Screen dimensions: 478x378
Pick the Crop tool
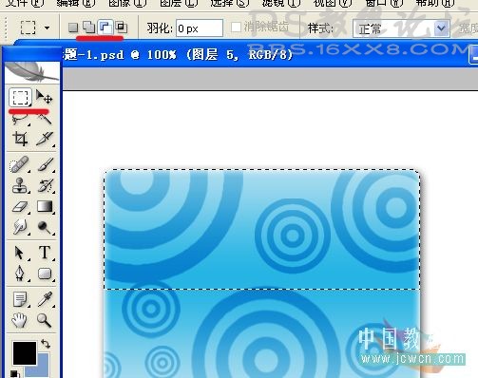pos(20,139)
